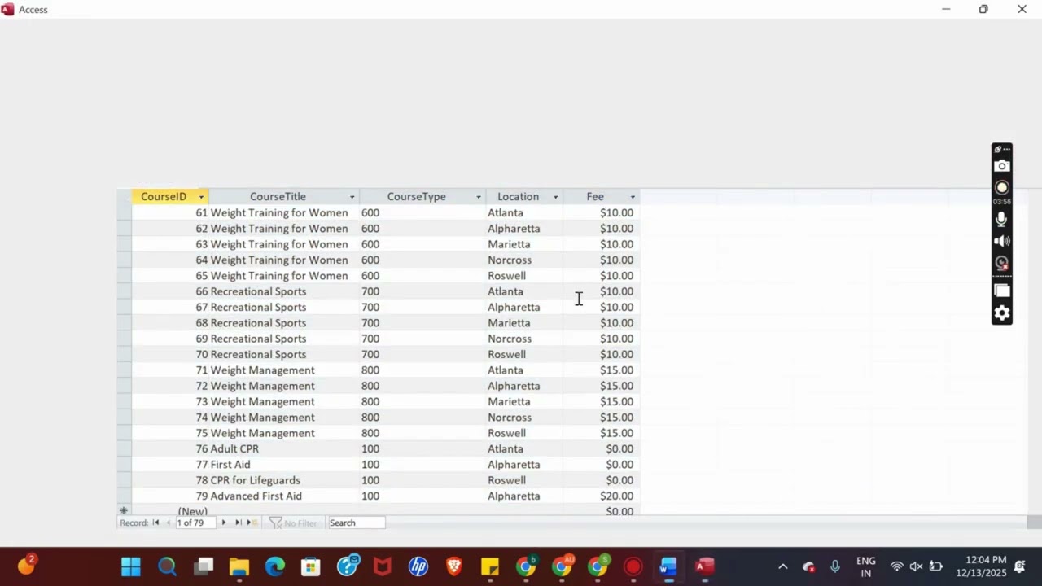The width and height of the screenshot is (1042, 586).
Task: Open the HP app on the taskbar
Action: point(418,566)
